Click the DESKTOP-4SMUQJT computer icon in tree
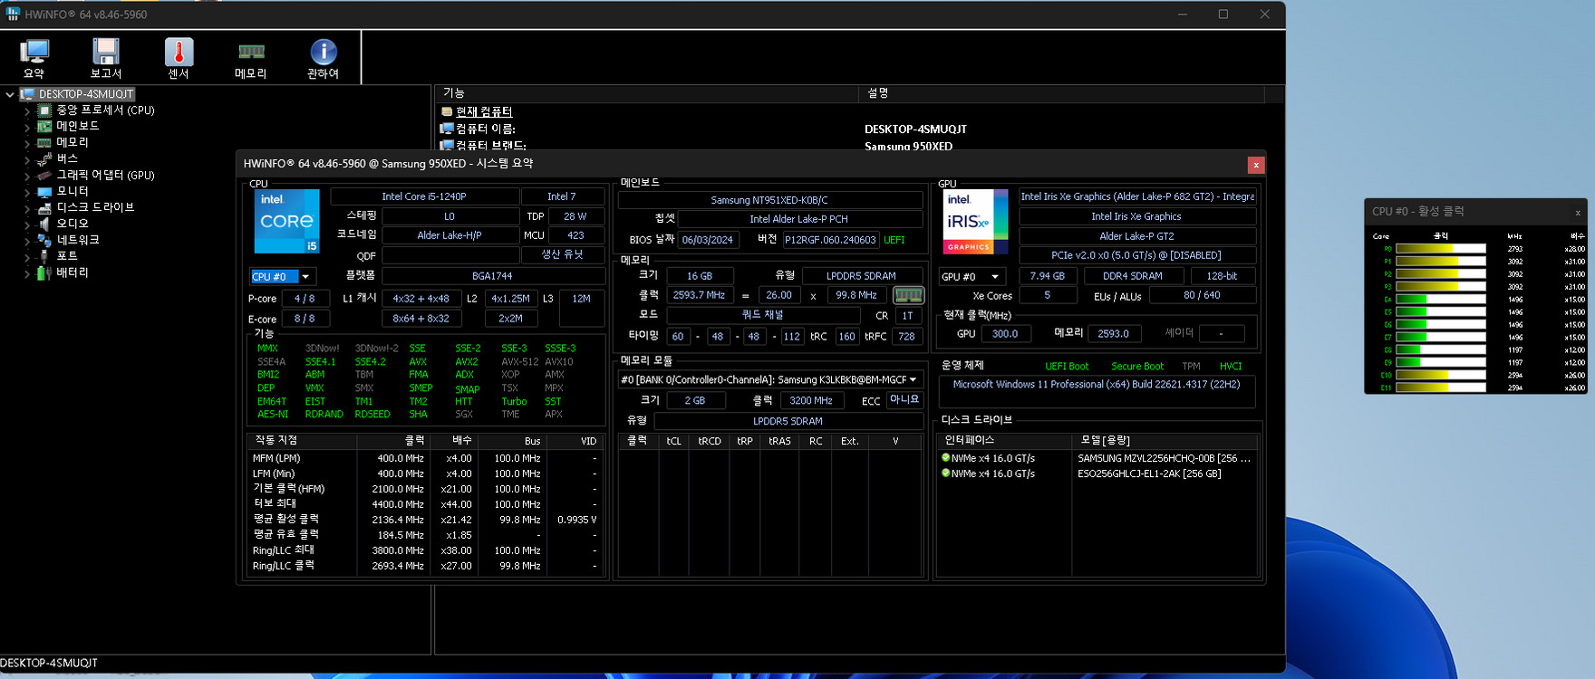 pos(27,94)
